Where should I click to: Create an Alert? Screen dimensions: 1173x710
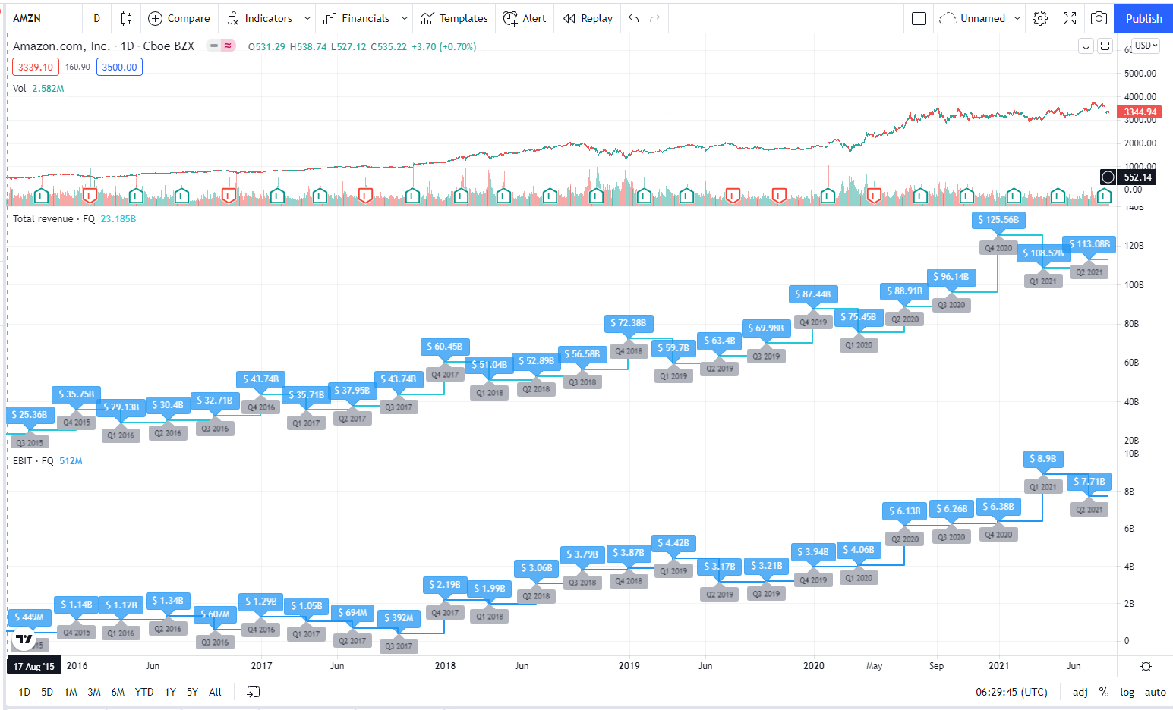coord(525,18)
